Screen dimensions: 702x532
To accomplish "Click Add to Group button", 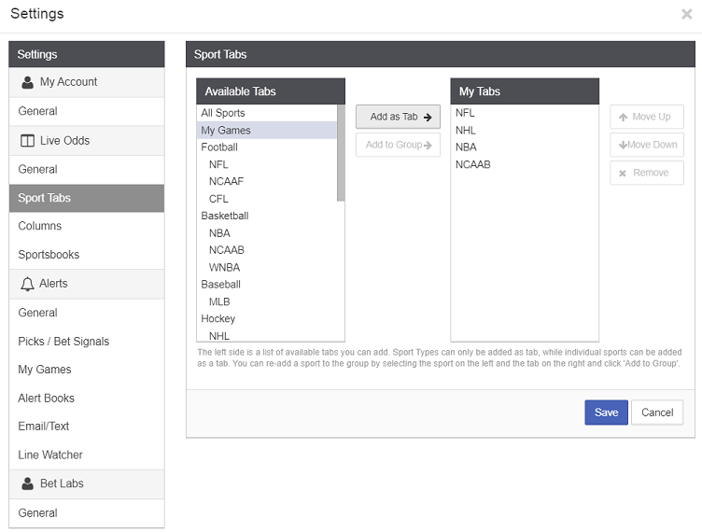I will 398,145.
